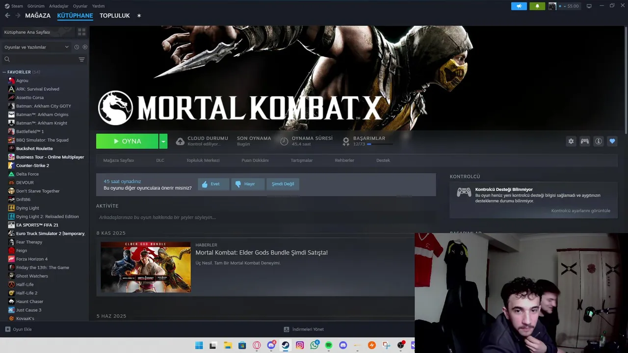The height and width of the screenshot is (353, 628).
Task: Go to the KÜTÜPHANE tab
Action: (75, 16)
